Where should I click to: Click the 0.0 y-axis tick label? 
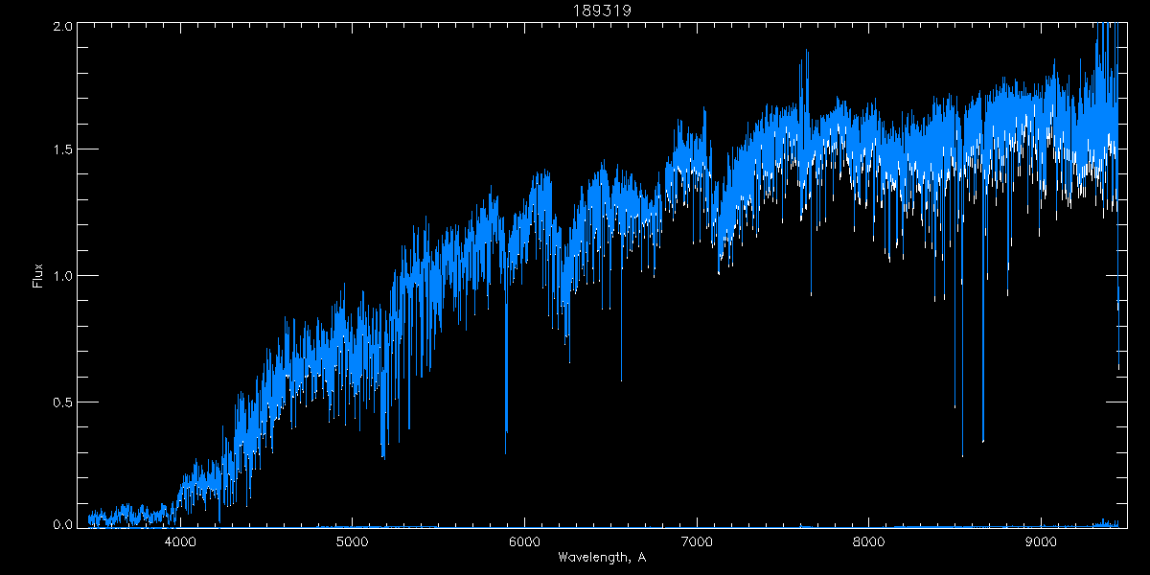click(x=62, y=523)
